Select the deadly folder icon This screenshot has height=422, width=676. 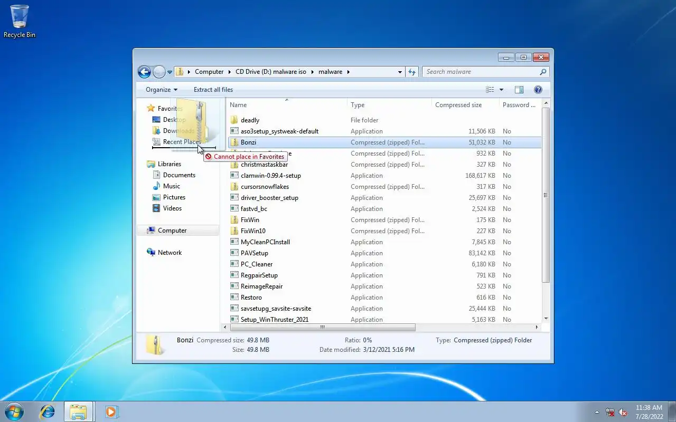coord(235,120)
